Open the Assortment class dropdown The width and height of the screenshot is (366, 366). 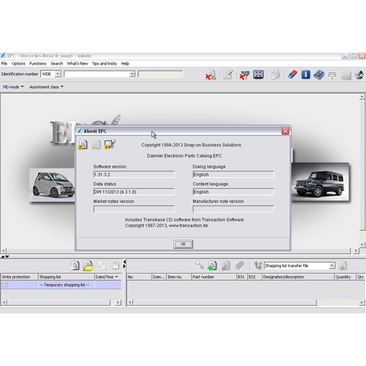pyautogui.click(x=46, y=87)
